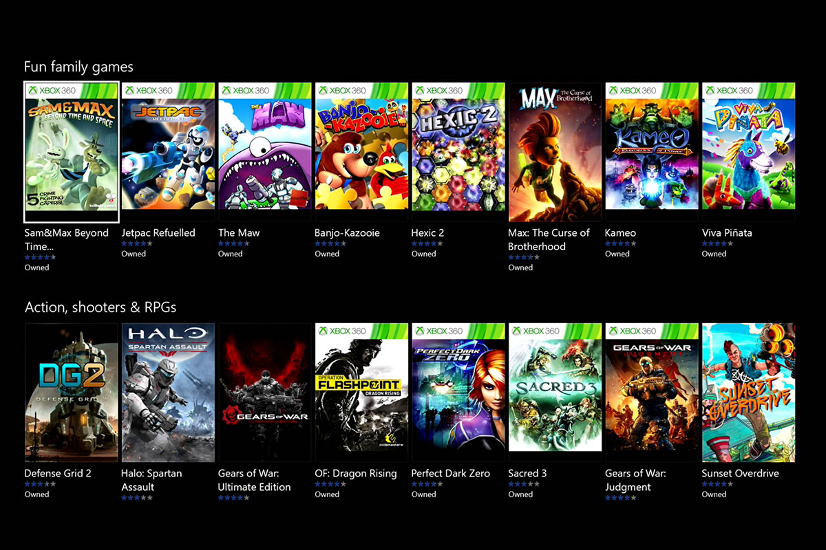
Task: Click the star rating under Banjo-Kazooie
Action: (331, 243)
